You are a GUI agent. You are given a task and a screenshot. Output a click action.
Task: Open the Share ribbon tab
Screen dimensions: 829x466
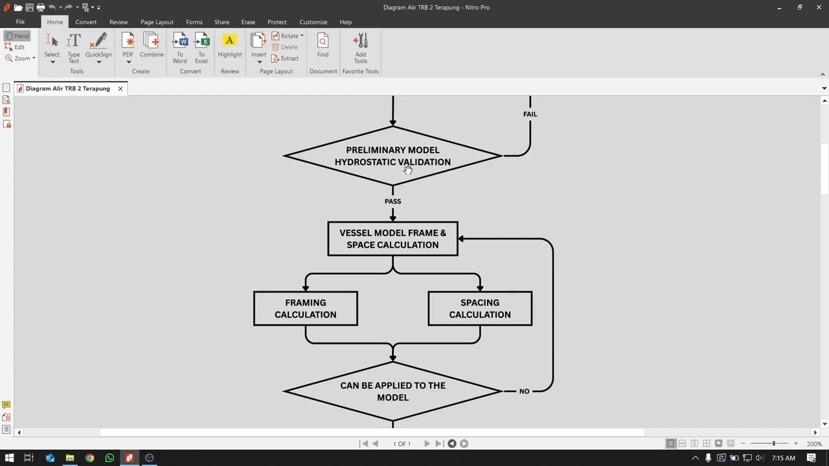click(x=221, y=22)
